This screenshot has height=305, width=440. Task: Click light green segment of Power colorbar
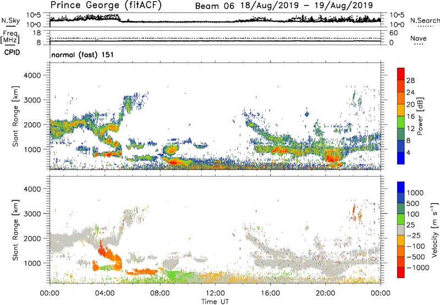point(401,122)
